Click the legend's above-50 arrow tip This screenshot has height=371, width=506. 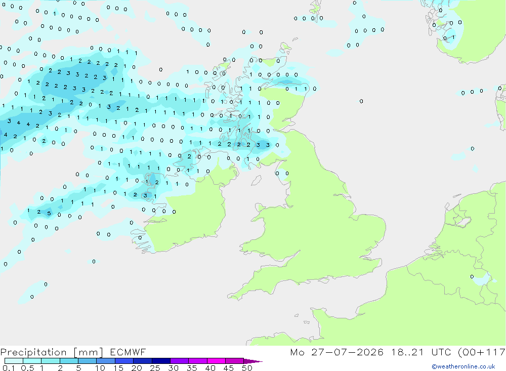click(254, 361)
